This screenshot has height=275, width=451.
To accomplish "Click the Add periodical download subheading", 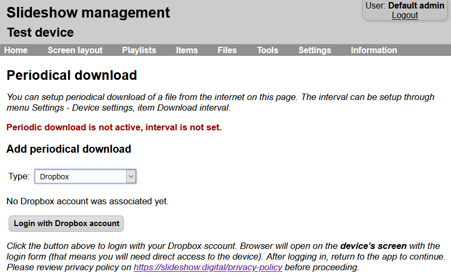I will tap(69, 149).
